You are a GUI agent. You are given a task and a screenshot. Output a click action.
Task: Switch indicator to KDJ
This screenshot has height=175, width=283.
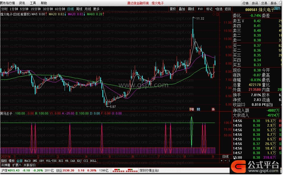[x=79, y=161]
